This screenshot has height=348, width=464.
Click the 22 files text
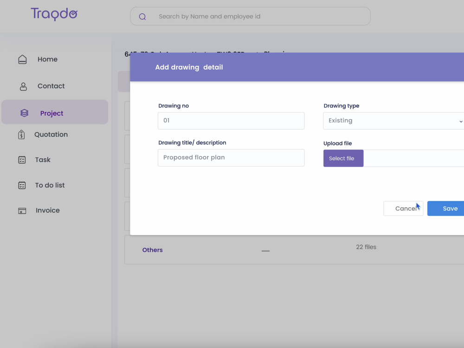[366, 247]
